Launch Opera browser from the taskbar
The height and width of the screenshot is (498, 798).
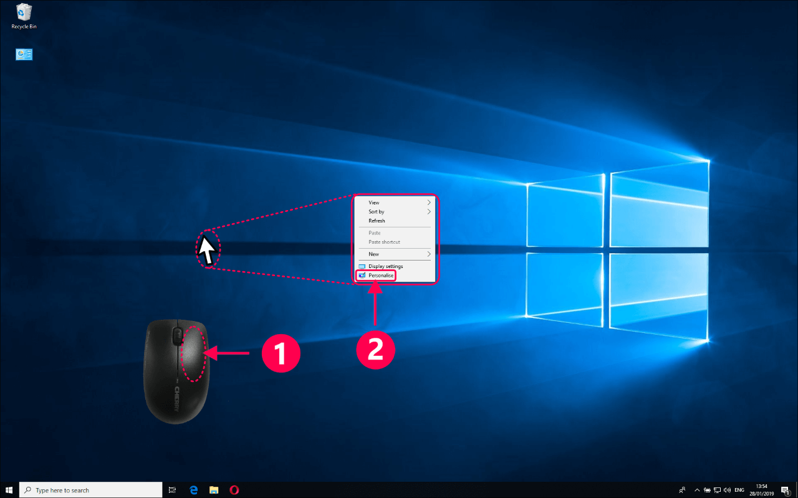point(234,490)
